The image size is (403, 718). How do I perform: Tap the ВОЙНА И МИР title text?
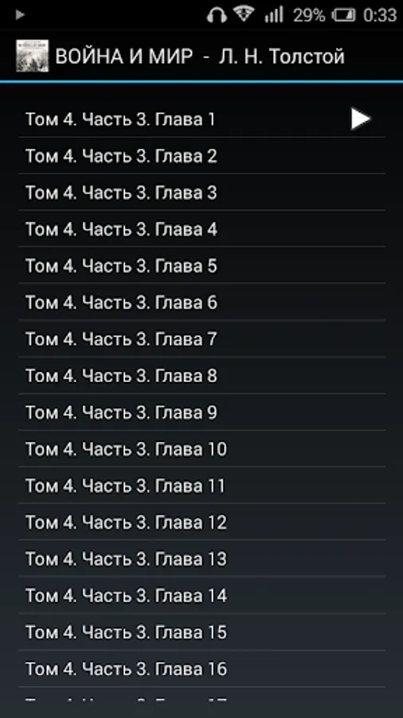pos(123,57)
